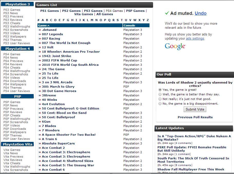The image size is (234, 174).
Task: Open 3D Dot Game Heroes entry
Action: click(59, 91)
